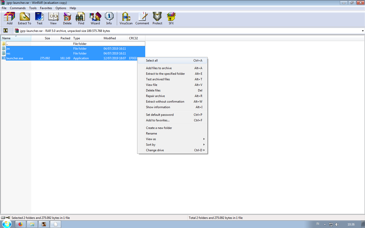Choose Extract to the specified folder
The width and height of the screenshot is (365, 228).
(x=172, y=73)
